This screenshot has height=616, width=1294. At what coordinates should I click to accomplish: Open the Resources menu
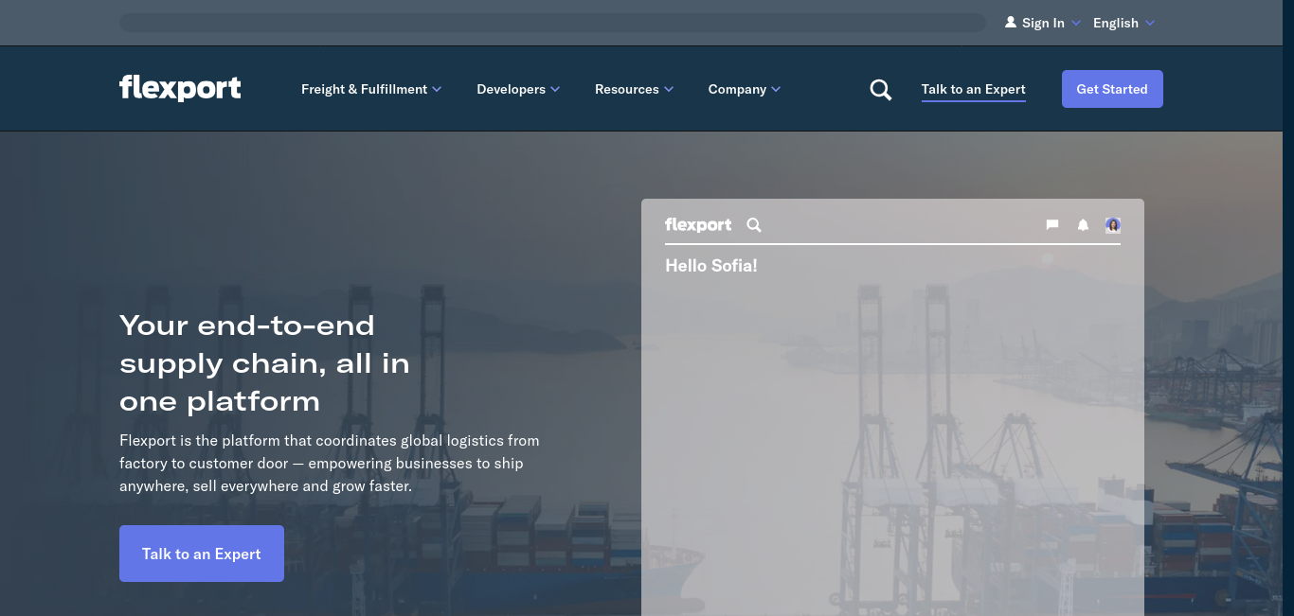coord(635,89)
